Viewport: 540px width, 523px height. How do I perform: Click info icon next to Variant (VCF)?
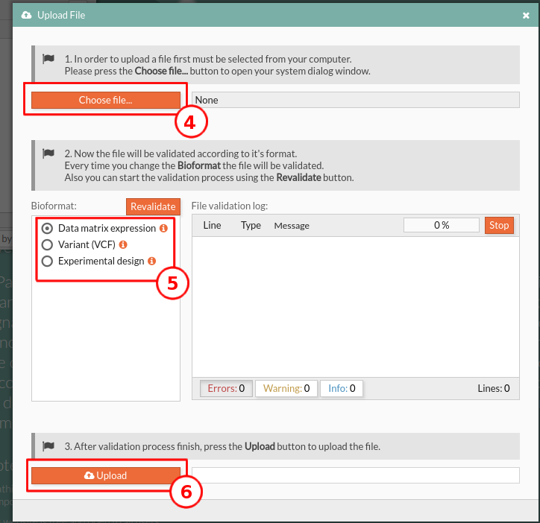point(123,244)
